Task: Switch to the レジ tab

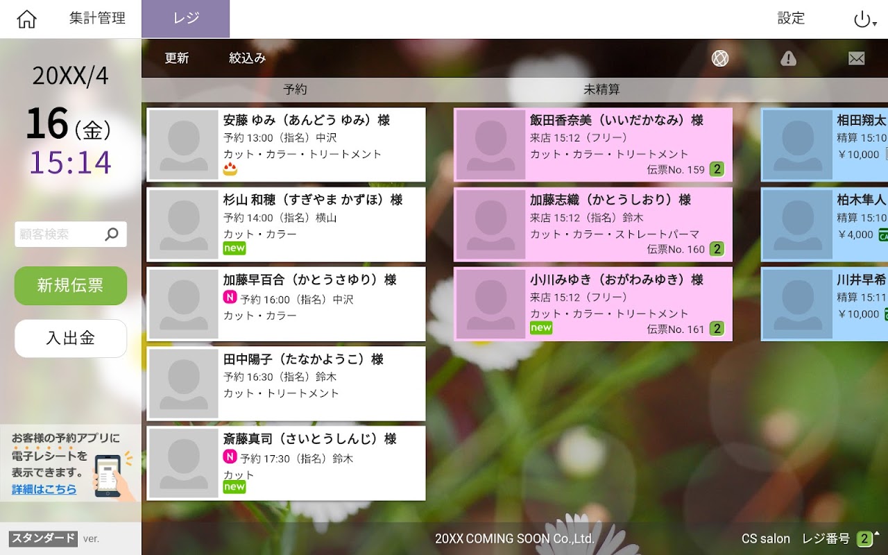Action: 186,19
